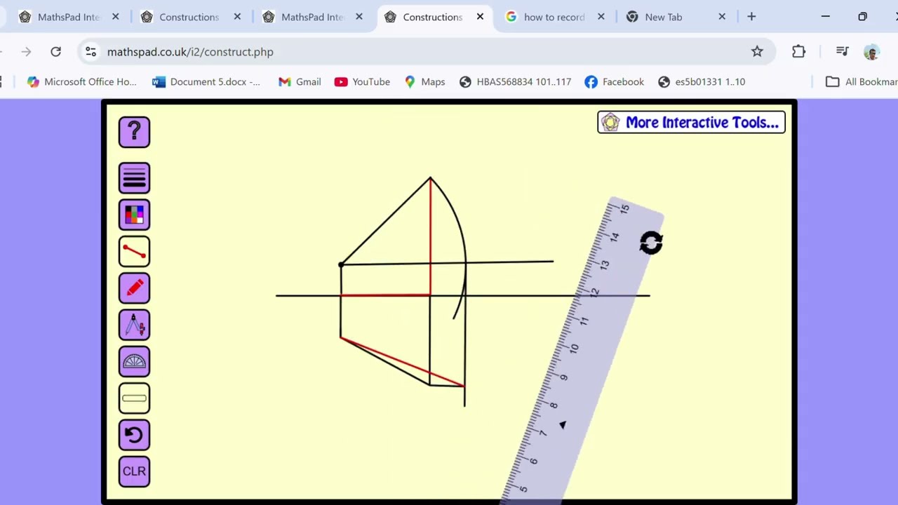Open Microsoft Office Ho... bookmark
898x505 pixels.
pos(81,81)
